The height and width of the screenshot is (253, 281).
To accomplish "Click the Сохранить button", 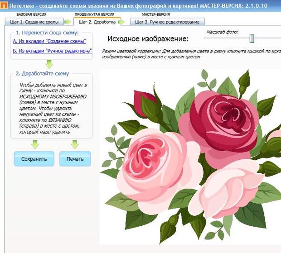I will [34, 159].
